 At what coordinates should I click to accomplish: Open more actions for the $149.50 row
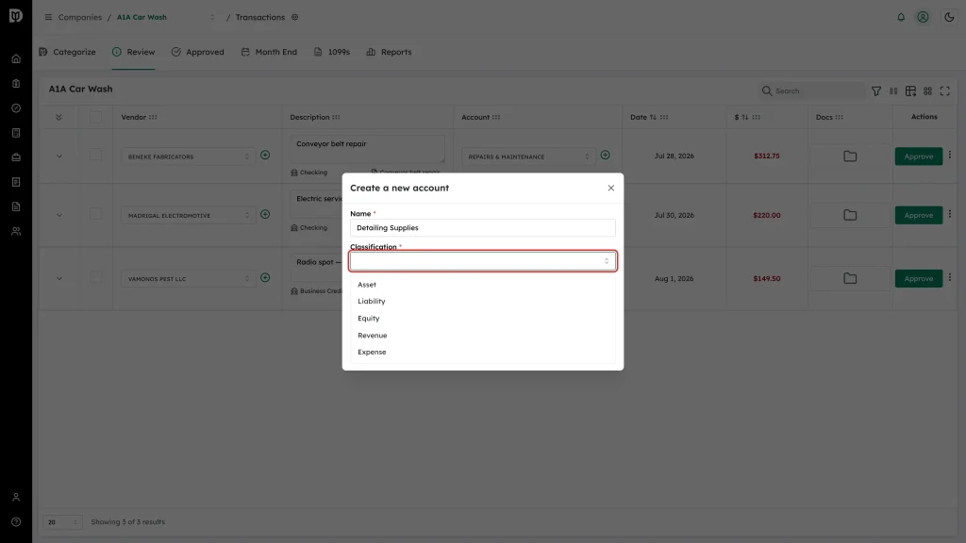(x=950, y=278)
